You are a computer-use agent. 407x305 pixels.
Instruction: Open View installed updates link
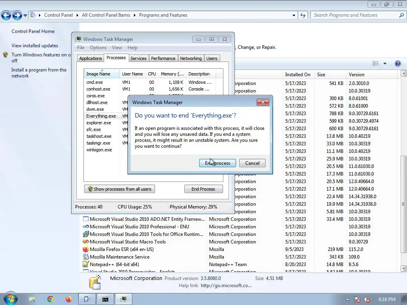(35, 46)
